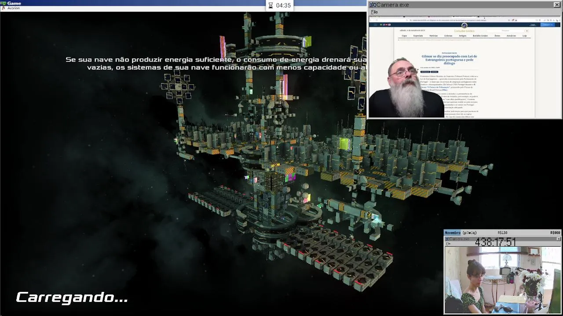
Task: Click the Novembro label
Action: point(453,233)
